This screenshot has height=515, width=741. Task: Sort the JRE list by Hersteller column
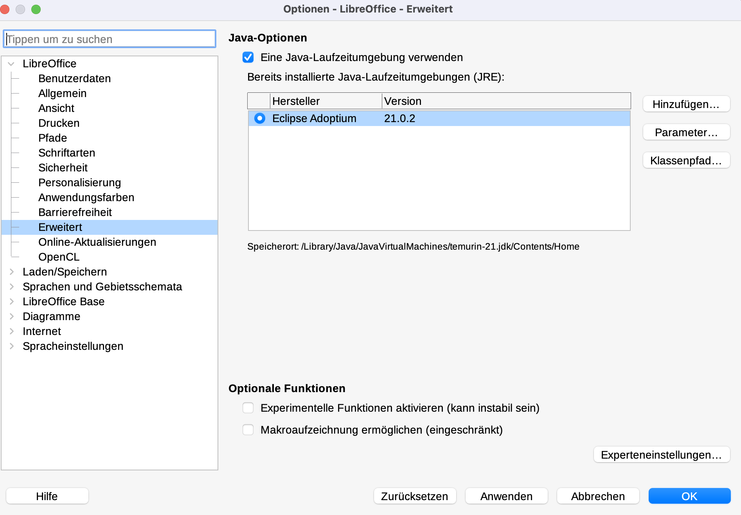coord(326,101)
